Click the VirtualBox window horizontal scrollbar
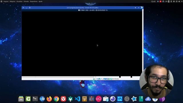 58,77
